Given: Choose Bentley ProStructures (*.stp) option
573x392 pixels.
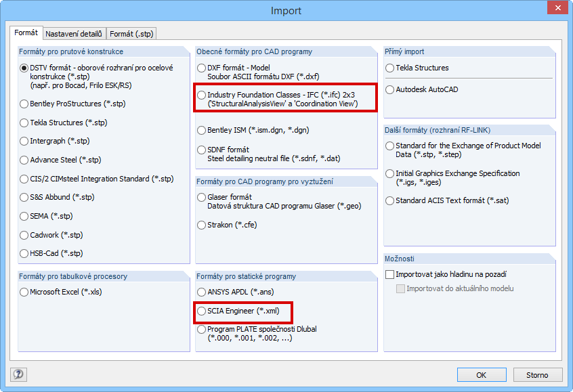Looking at the screenshot, I should 24,104.
